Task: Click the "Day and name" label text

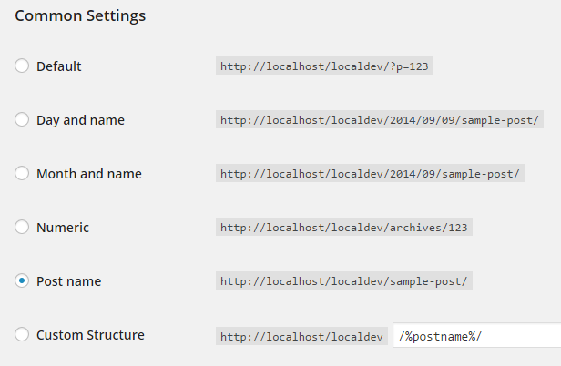Action: [80, 120]
